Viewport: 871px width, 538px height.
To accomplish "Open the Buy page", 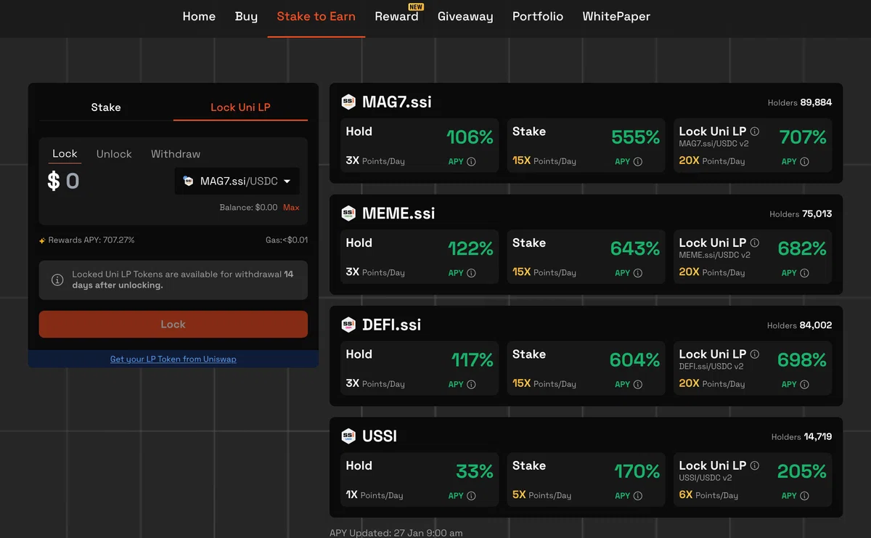I will 246,16.
